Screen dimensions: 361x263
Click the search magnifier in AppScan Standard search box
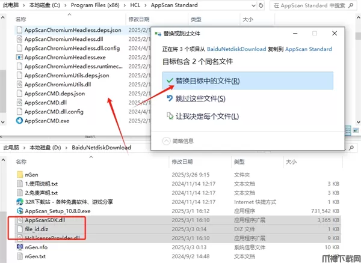[x=351, y=5]
